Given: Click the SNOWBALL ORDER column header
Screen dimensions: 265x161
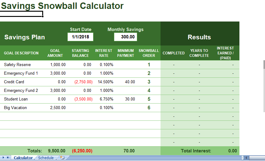Looking at the screenshot, I should coord(149,53).
